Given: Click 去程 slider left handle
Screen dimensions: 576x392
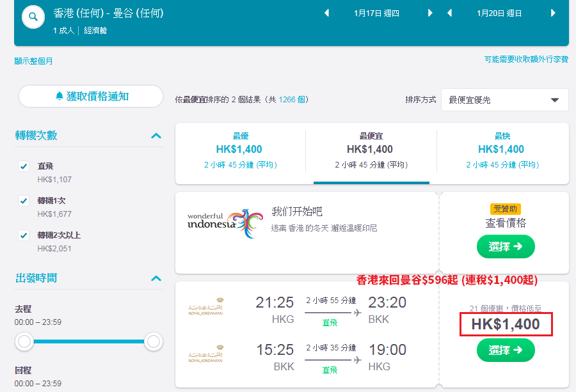Looking at the screenshot, I should [x=24, y=341].
